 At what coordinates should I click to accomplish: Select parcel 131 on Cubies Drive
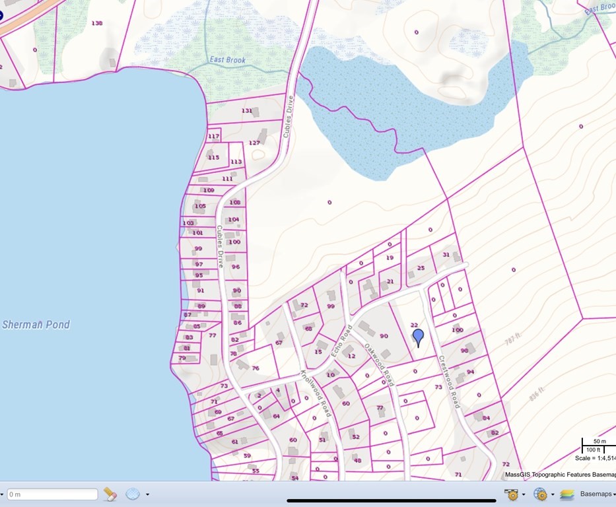tap(247, 111)
